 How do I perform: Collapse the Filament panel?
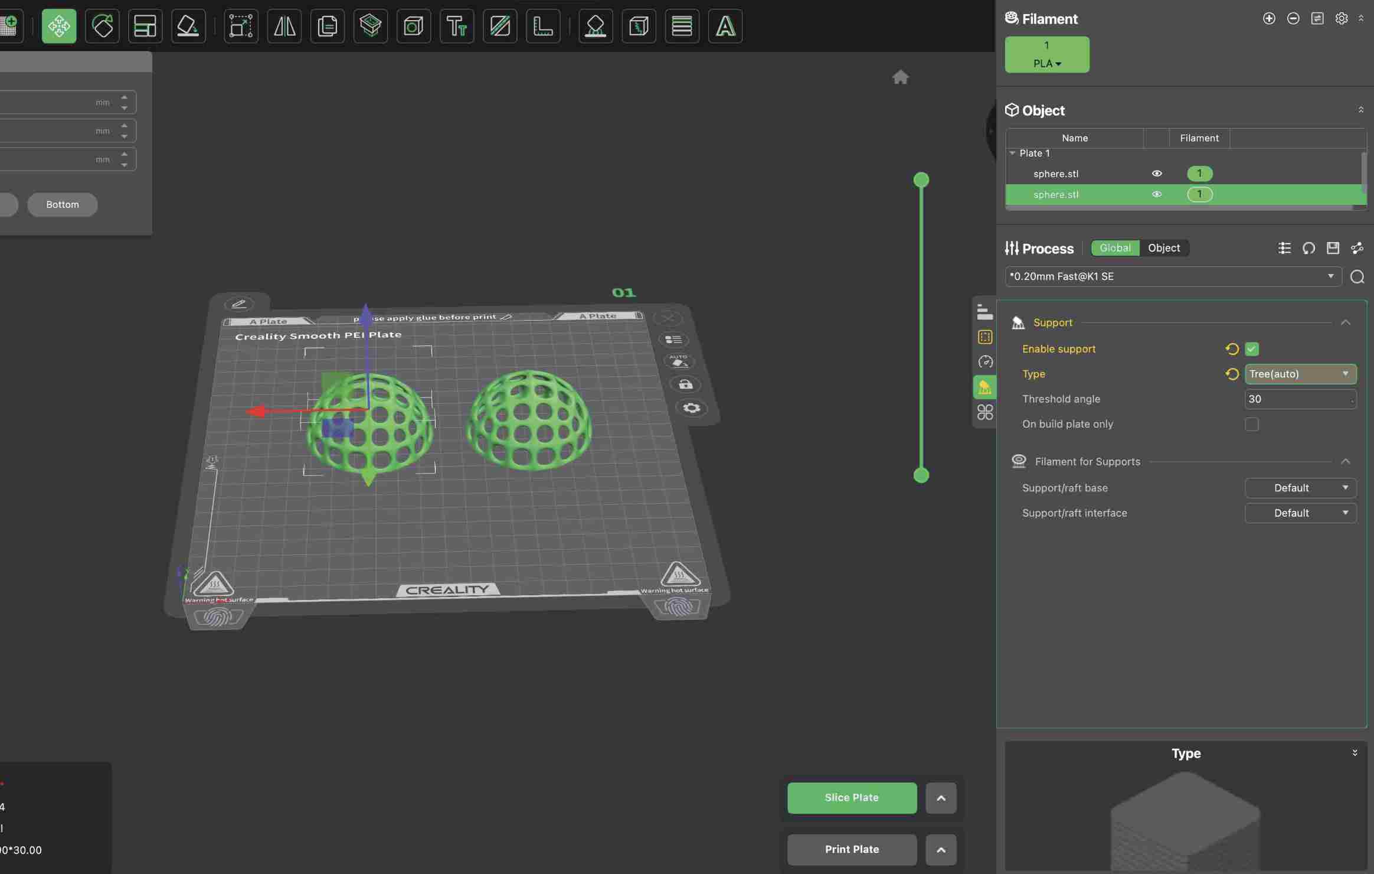point(1361,18)
